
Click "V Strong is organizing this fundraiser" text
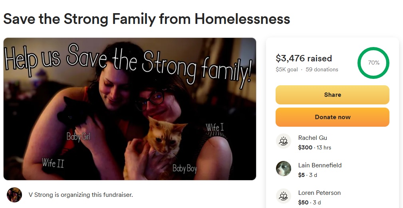click(x=81, y=195)
